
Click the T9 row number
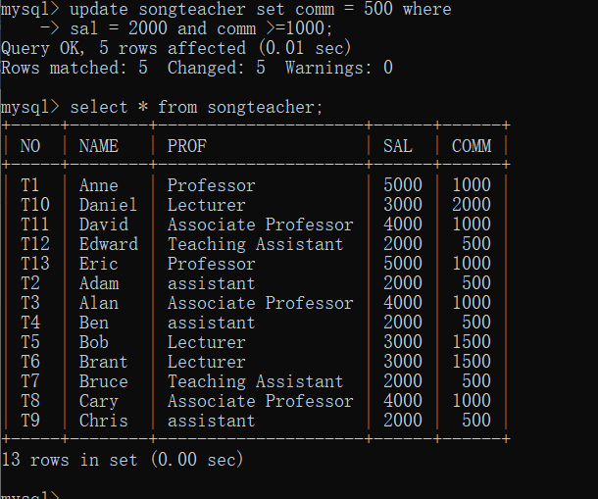click(30, 421)
